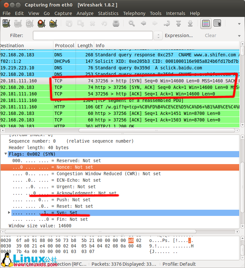Screen dimensions: 245x268
Task: Open the File menu
Action: 7,13
